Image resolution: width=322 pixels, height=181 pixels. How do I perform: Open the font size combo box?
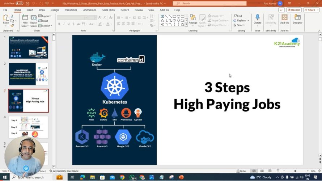[x=92, y=17]
